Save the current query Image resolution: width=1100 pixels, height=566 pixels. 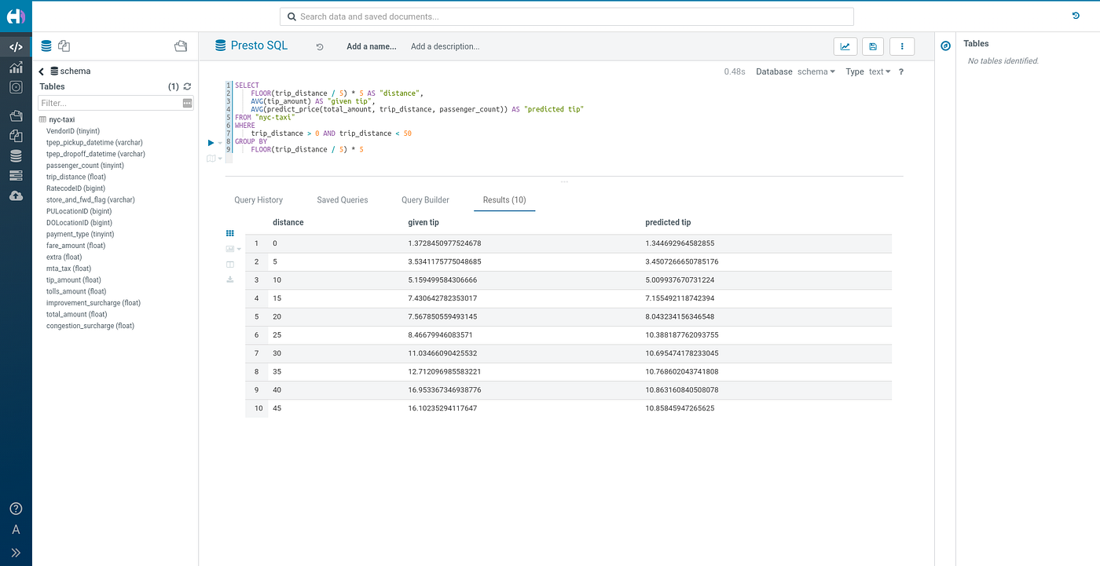(872, 46)
